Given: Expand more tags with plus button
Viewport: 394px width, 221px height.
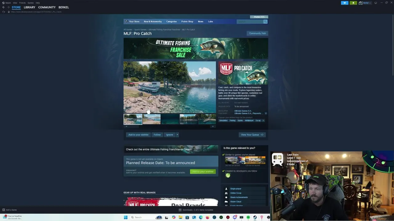Looking at the screenshot, I should 263,121.
